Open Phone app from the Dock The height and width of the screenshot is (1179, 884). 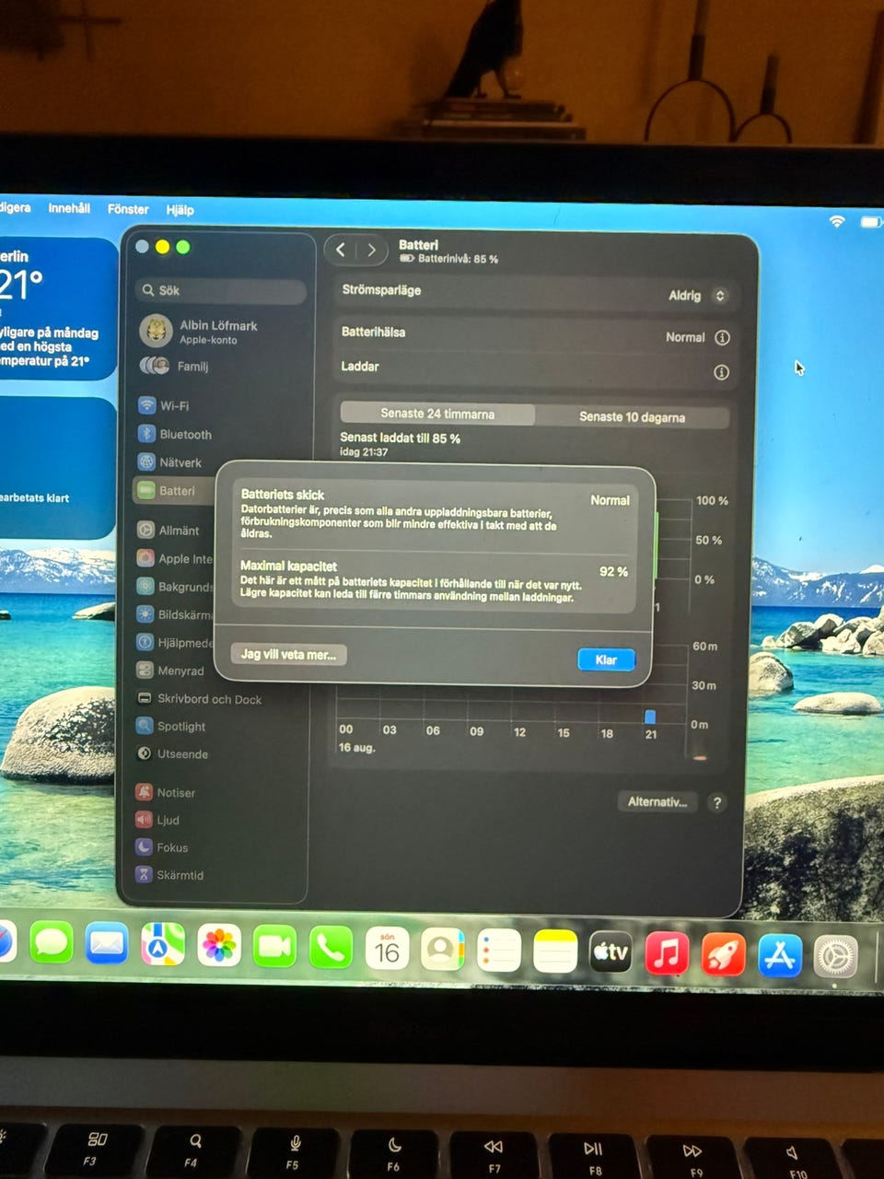click(331, 948)
